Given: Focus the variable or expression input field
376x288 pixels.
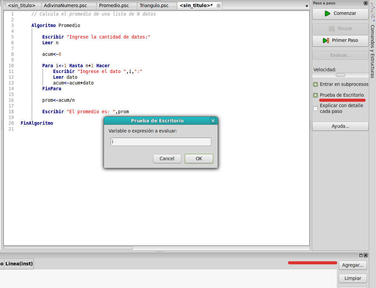Looking at the screenshot, I should [x=161, y=142].
